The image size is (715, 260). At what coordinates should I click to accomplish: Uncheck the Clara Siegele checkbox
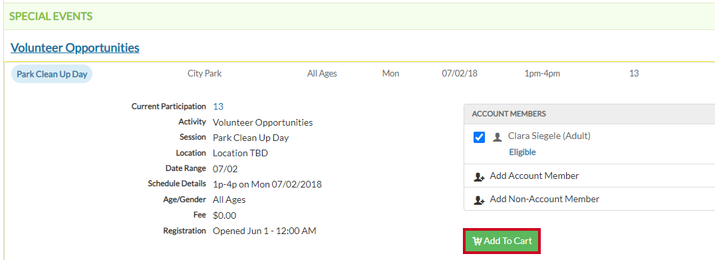click(x=480, y=137)
